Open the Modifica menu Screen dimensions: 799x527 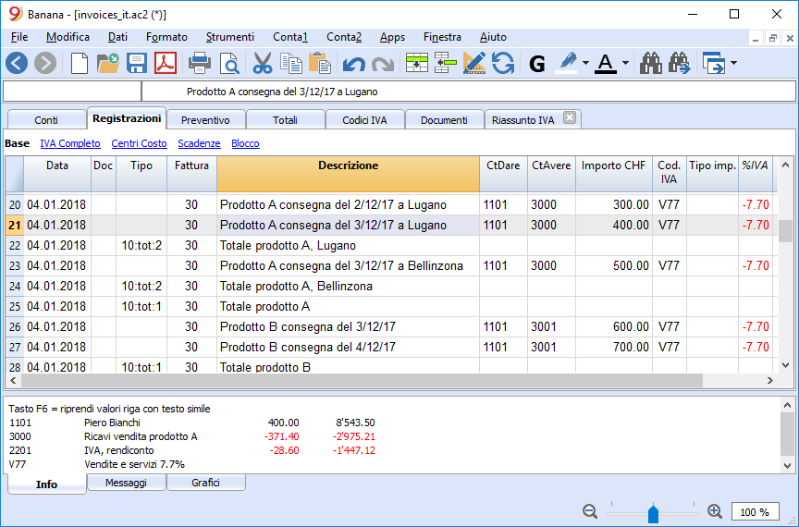(68, 37)
